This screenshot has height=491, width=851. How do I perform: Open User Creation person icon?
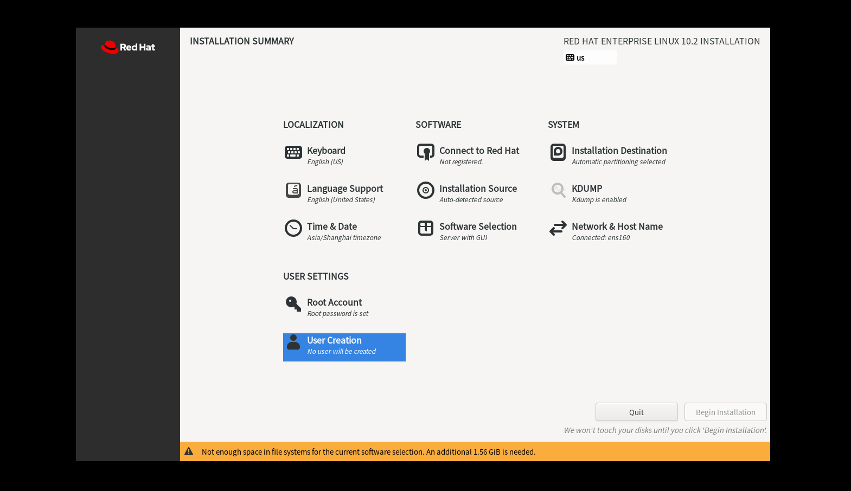293,342
